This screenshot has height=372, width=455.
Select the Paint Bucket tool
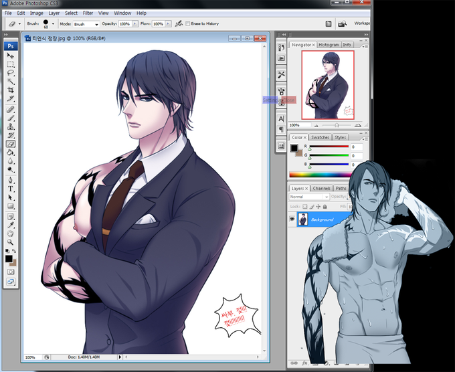point(11,153)
